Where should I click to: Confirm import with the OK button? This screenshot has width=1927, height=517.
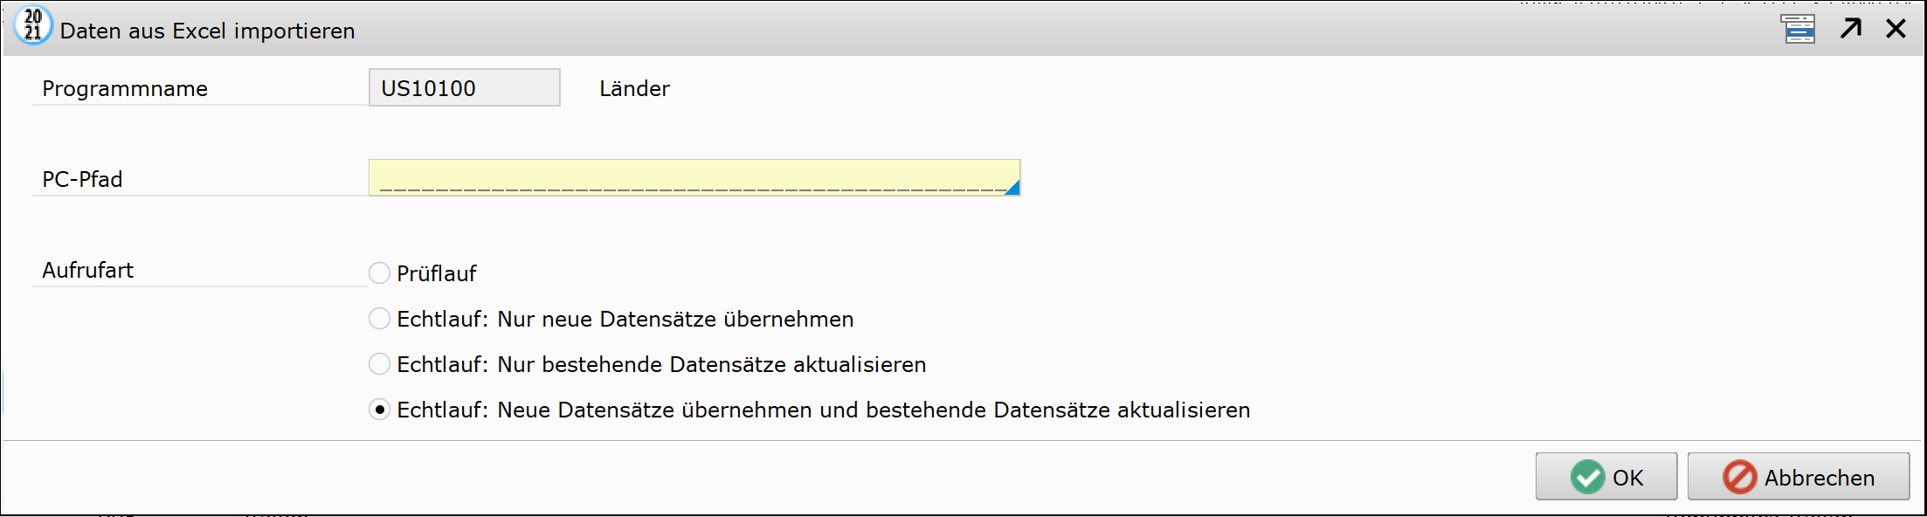(1606, 476)
